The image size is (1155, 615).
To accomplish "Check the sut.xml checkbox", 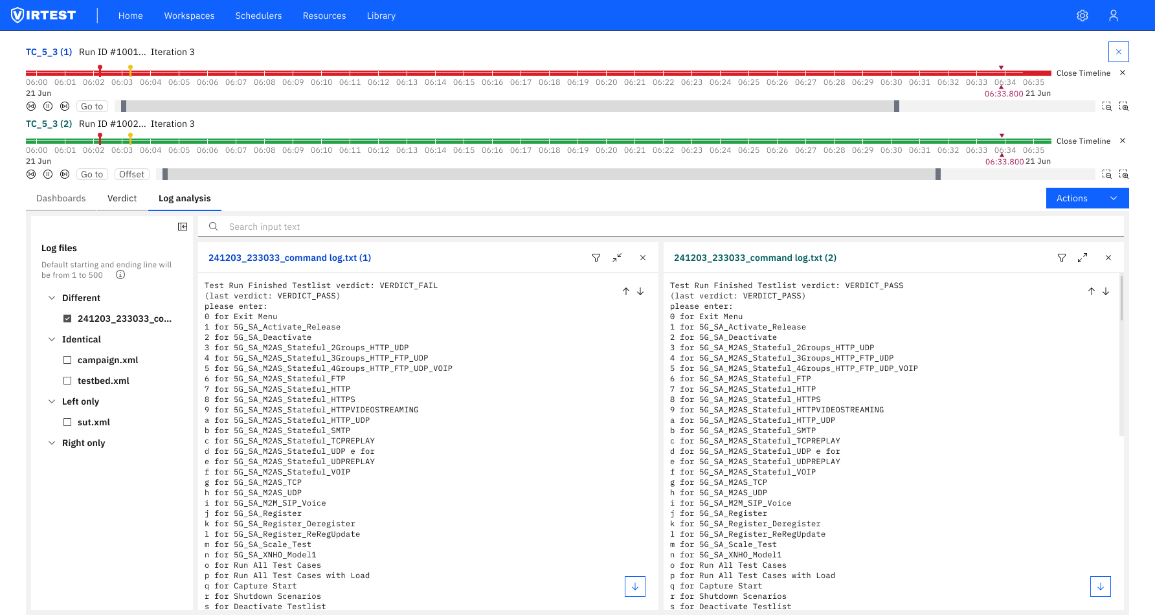I will 67,422.
